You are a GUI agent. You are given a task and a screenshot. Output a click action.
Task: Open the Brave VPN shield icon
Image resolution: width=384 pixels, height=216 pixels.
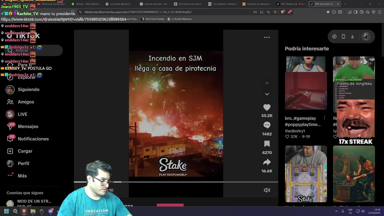[373, 12]
